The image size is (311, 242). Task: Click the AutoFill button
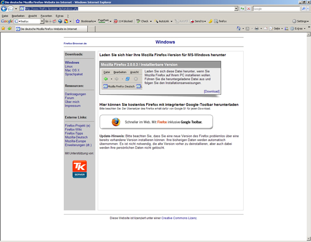click(181, 21)
